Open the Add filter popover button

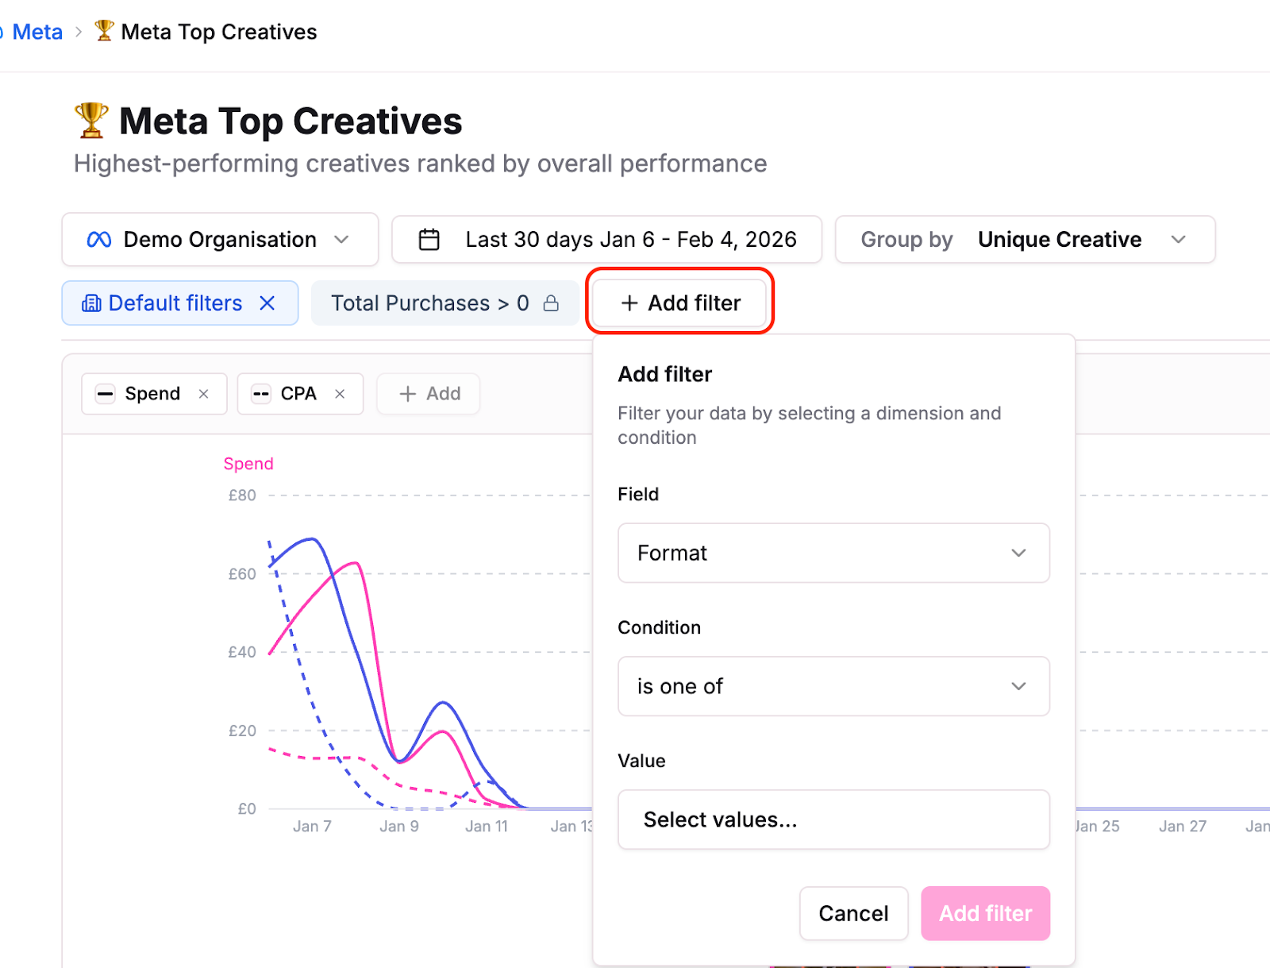click(x=679, y=303)
